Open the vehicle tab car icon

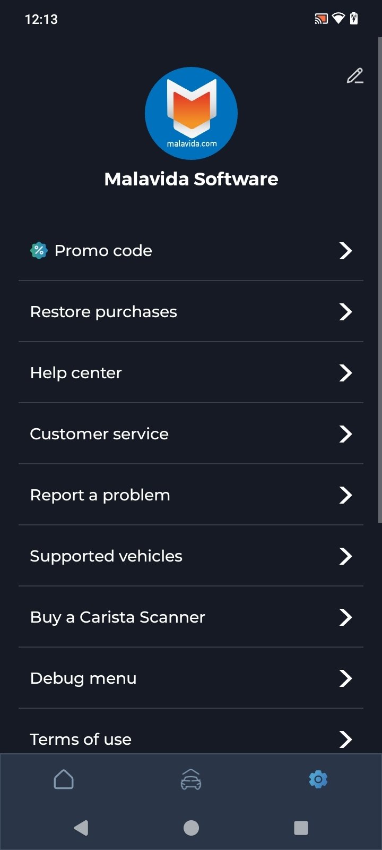coord(191,779)
